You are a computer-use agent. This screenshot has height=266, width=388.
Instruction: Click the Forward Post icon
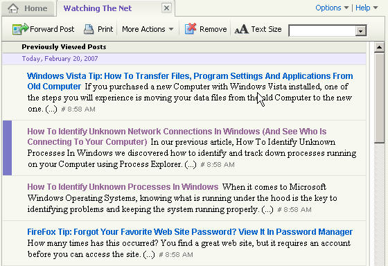[20, 29]
